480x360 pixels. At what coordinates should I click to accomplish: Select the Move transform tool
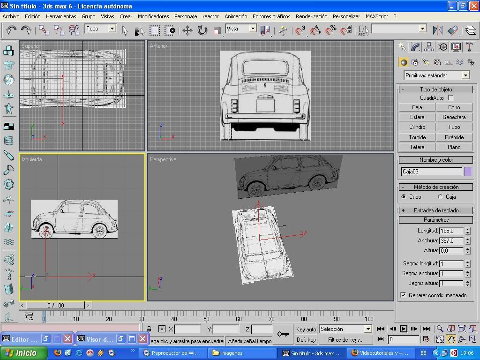click(x=187, y=30)
